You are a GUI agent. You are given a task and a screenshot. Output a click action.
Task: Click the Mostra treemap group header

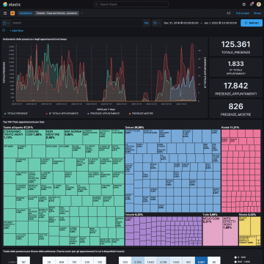pyautogui.click(x=247, y=214)
